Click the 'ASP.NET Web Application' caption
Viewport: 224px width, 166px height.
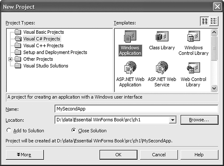[130, 82]
